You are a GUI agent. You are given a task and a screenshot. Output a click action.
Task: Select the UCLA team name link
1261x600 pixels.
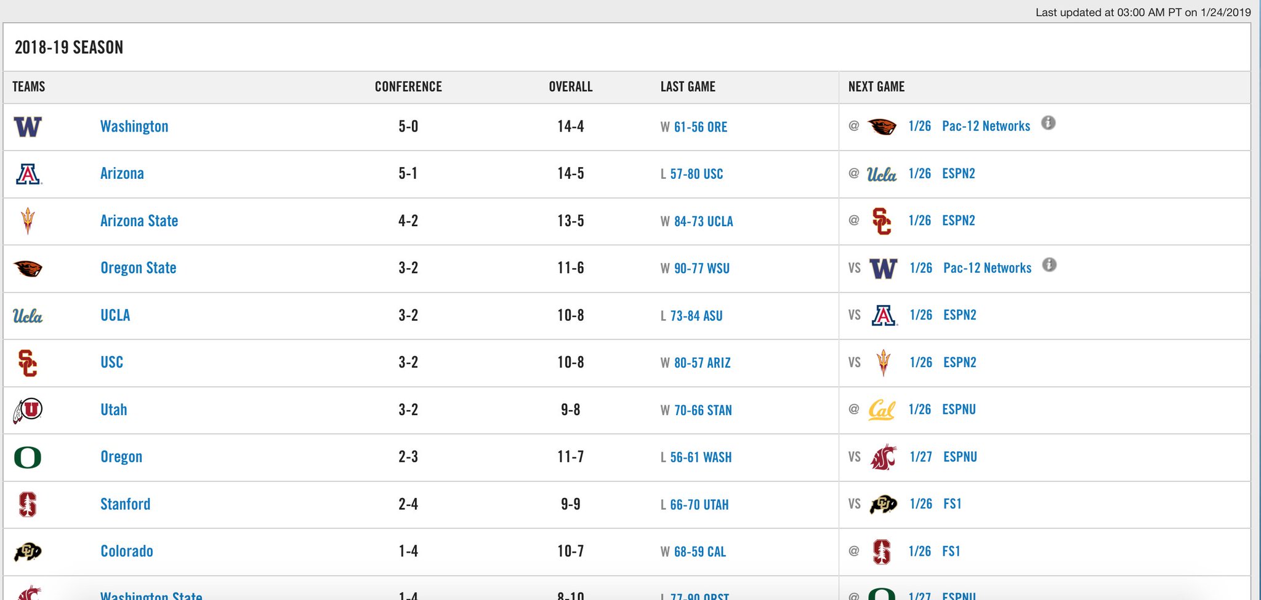pos(115,315)
